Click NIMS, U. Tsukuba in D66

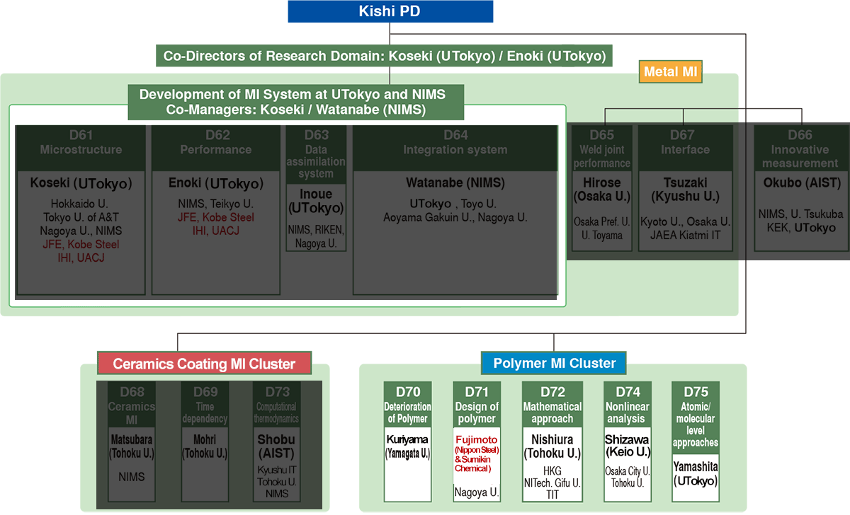[800, 214]
